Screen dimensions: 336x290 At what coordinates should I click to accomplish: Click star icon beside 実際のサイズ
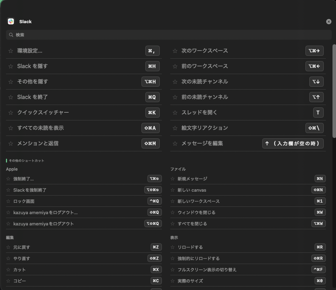tap(172, 281)
